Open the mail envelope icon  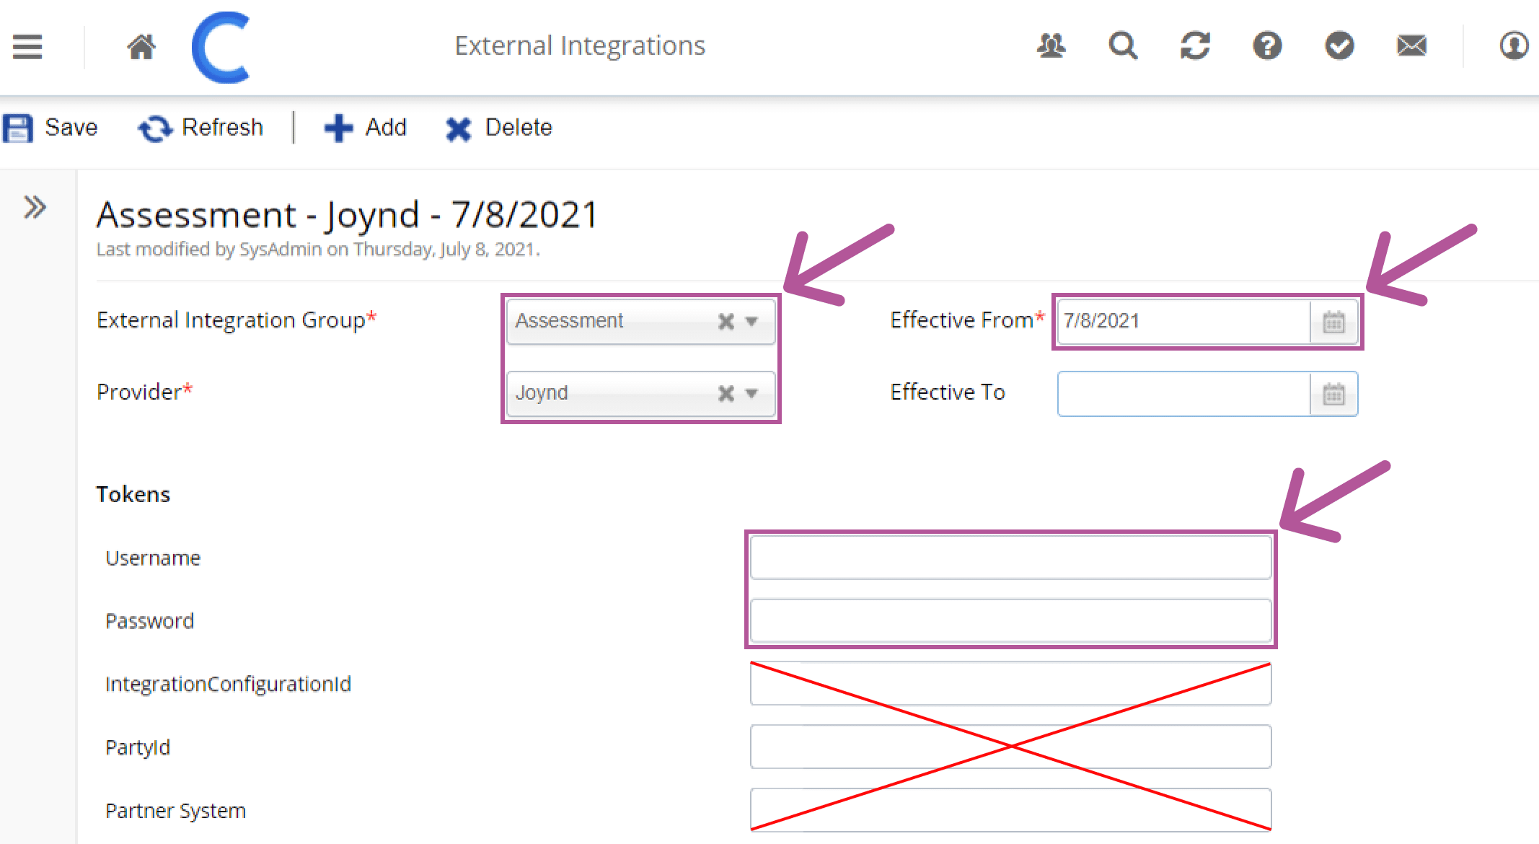click(1411, 46)
